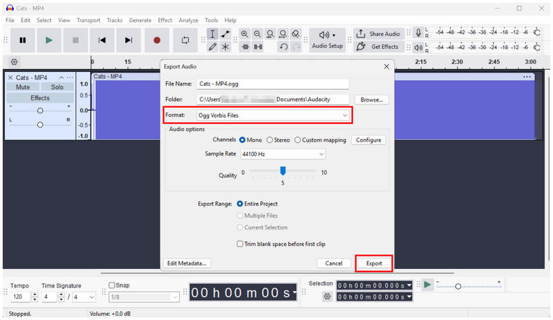The image size is (553, 320).
Task: Open the Format dropdown (Ogg Vorbis Files)
Action: (x=273, y=115)
